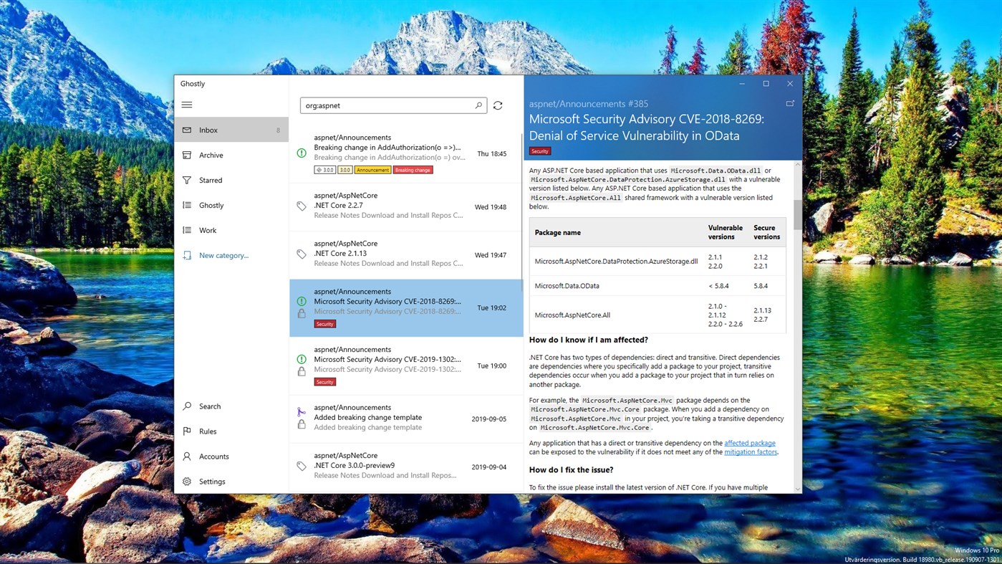The width and height of the screenshot is (1002, 564).
Task: Maximize the Ghostly window
Action: click(766, 84)
